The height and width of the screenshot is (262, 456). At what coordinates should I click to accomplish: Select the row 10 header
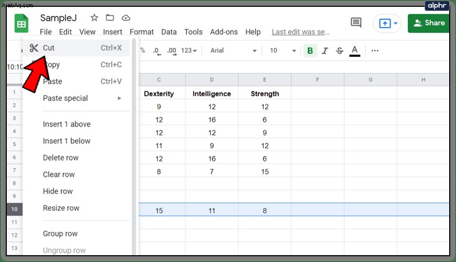(x=14, y=209)
